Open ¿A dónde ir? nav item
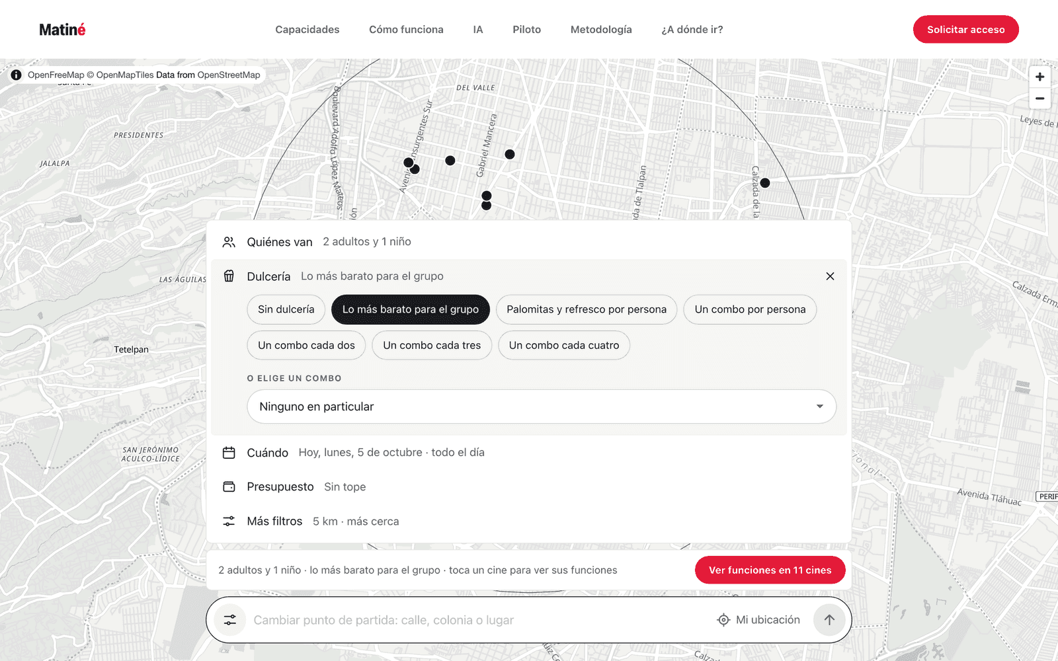The image size is (1058, 661). pyautogui.click(x=692, y=30)
